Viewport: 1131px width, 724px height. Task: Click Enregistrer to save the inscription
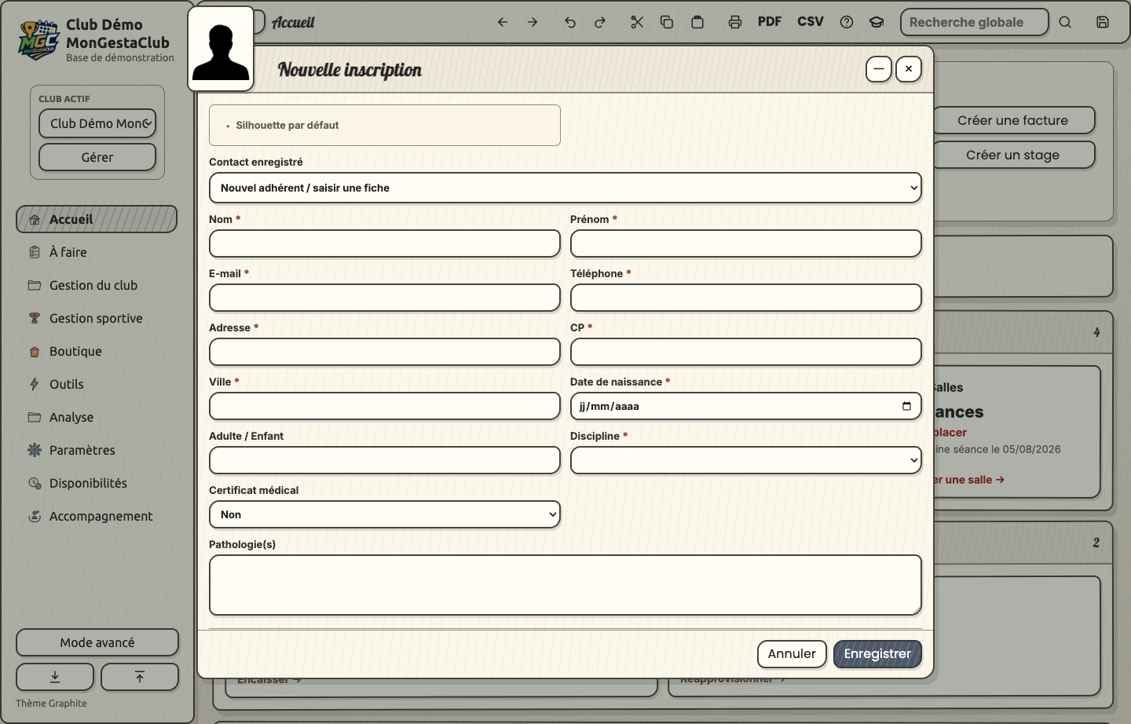click(877, 653)
